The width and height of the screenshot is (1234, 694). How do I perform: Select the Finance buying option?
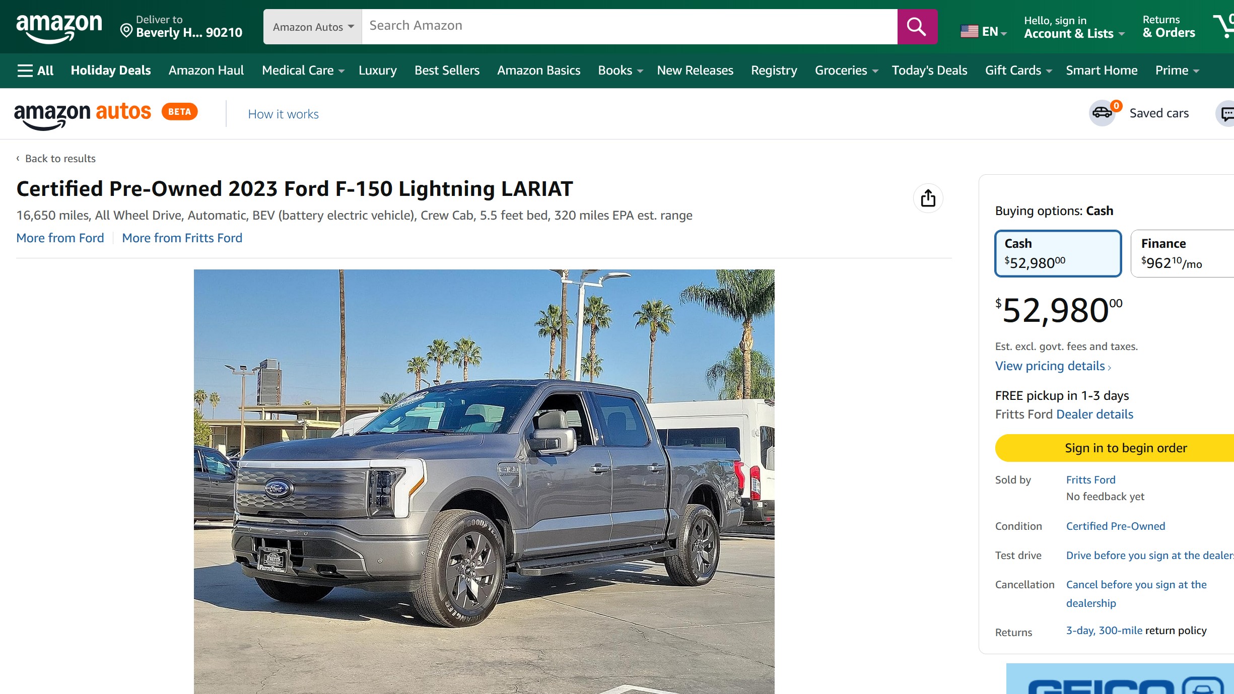click(1182, 253)
